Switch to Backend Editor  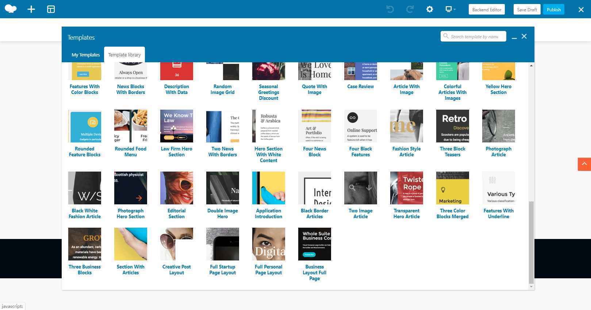point(487,9)
